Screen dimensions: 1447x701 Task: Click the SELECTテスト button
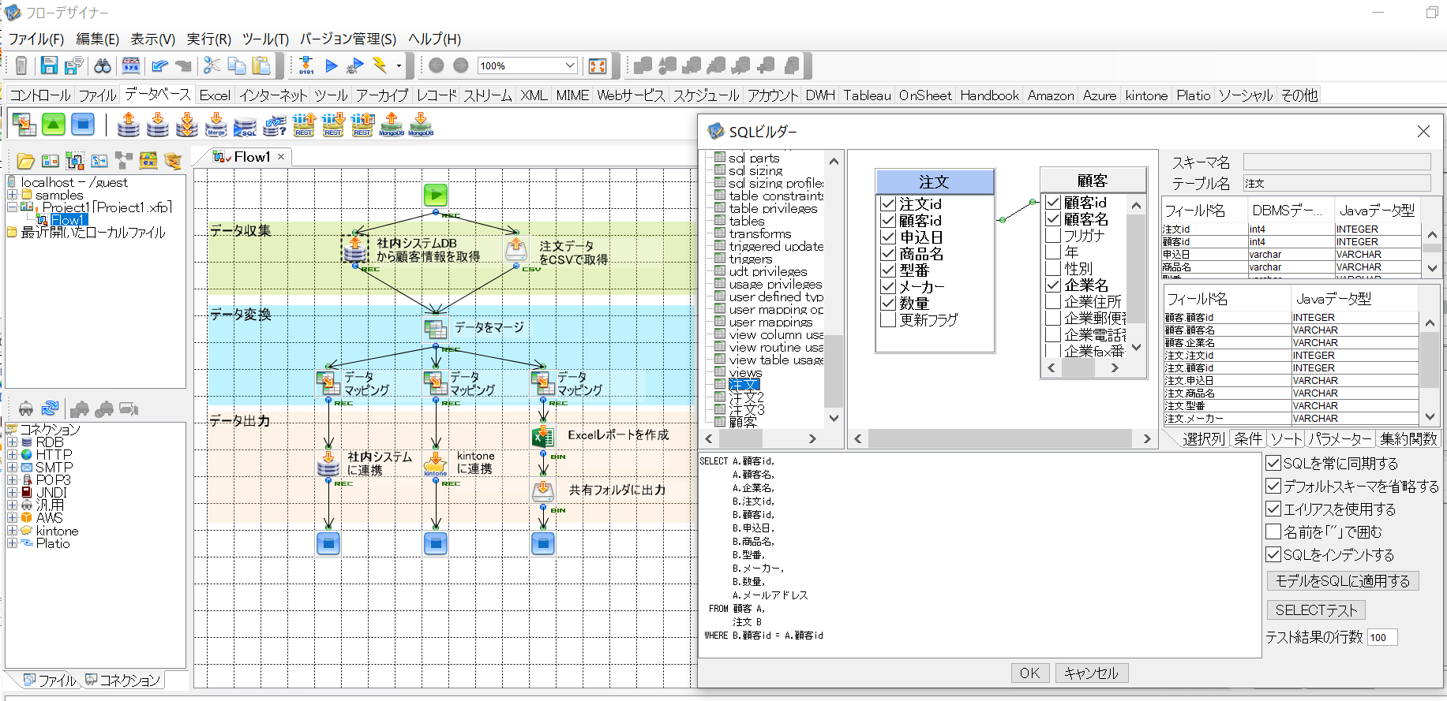[1315, 610]
